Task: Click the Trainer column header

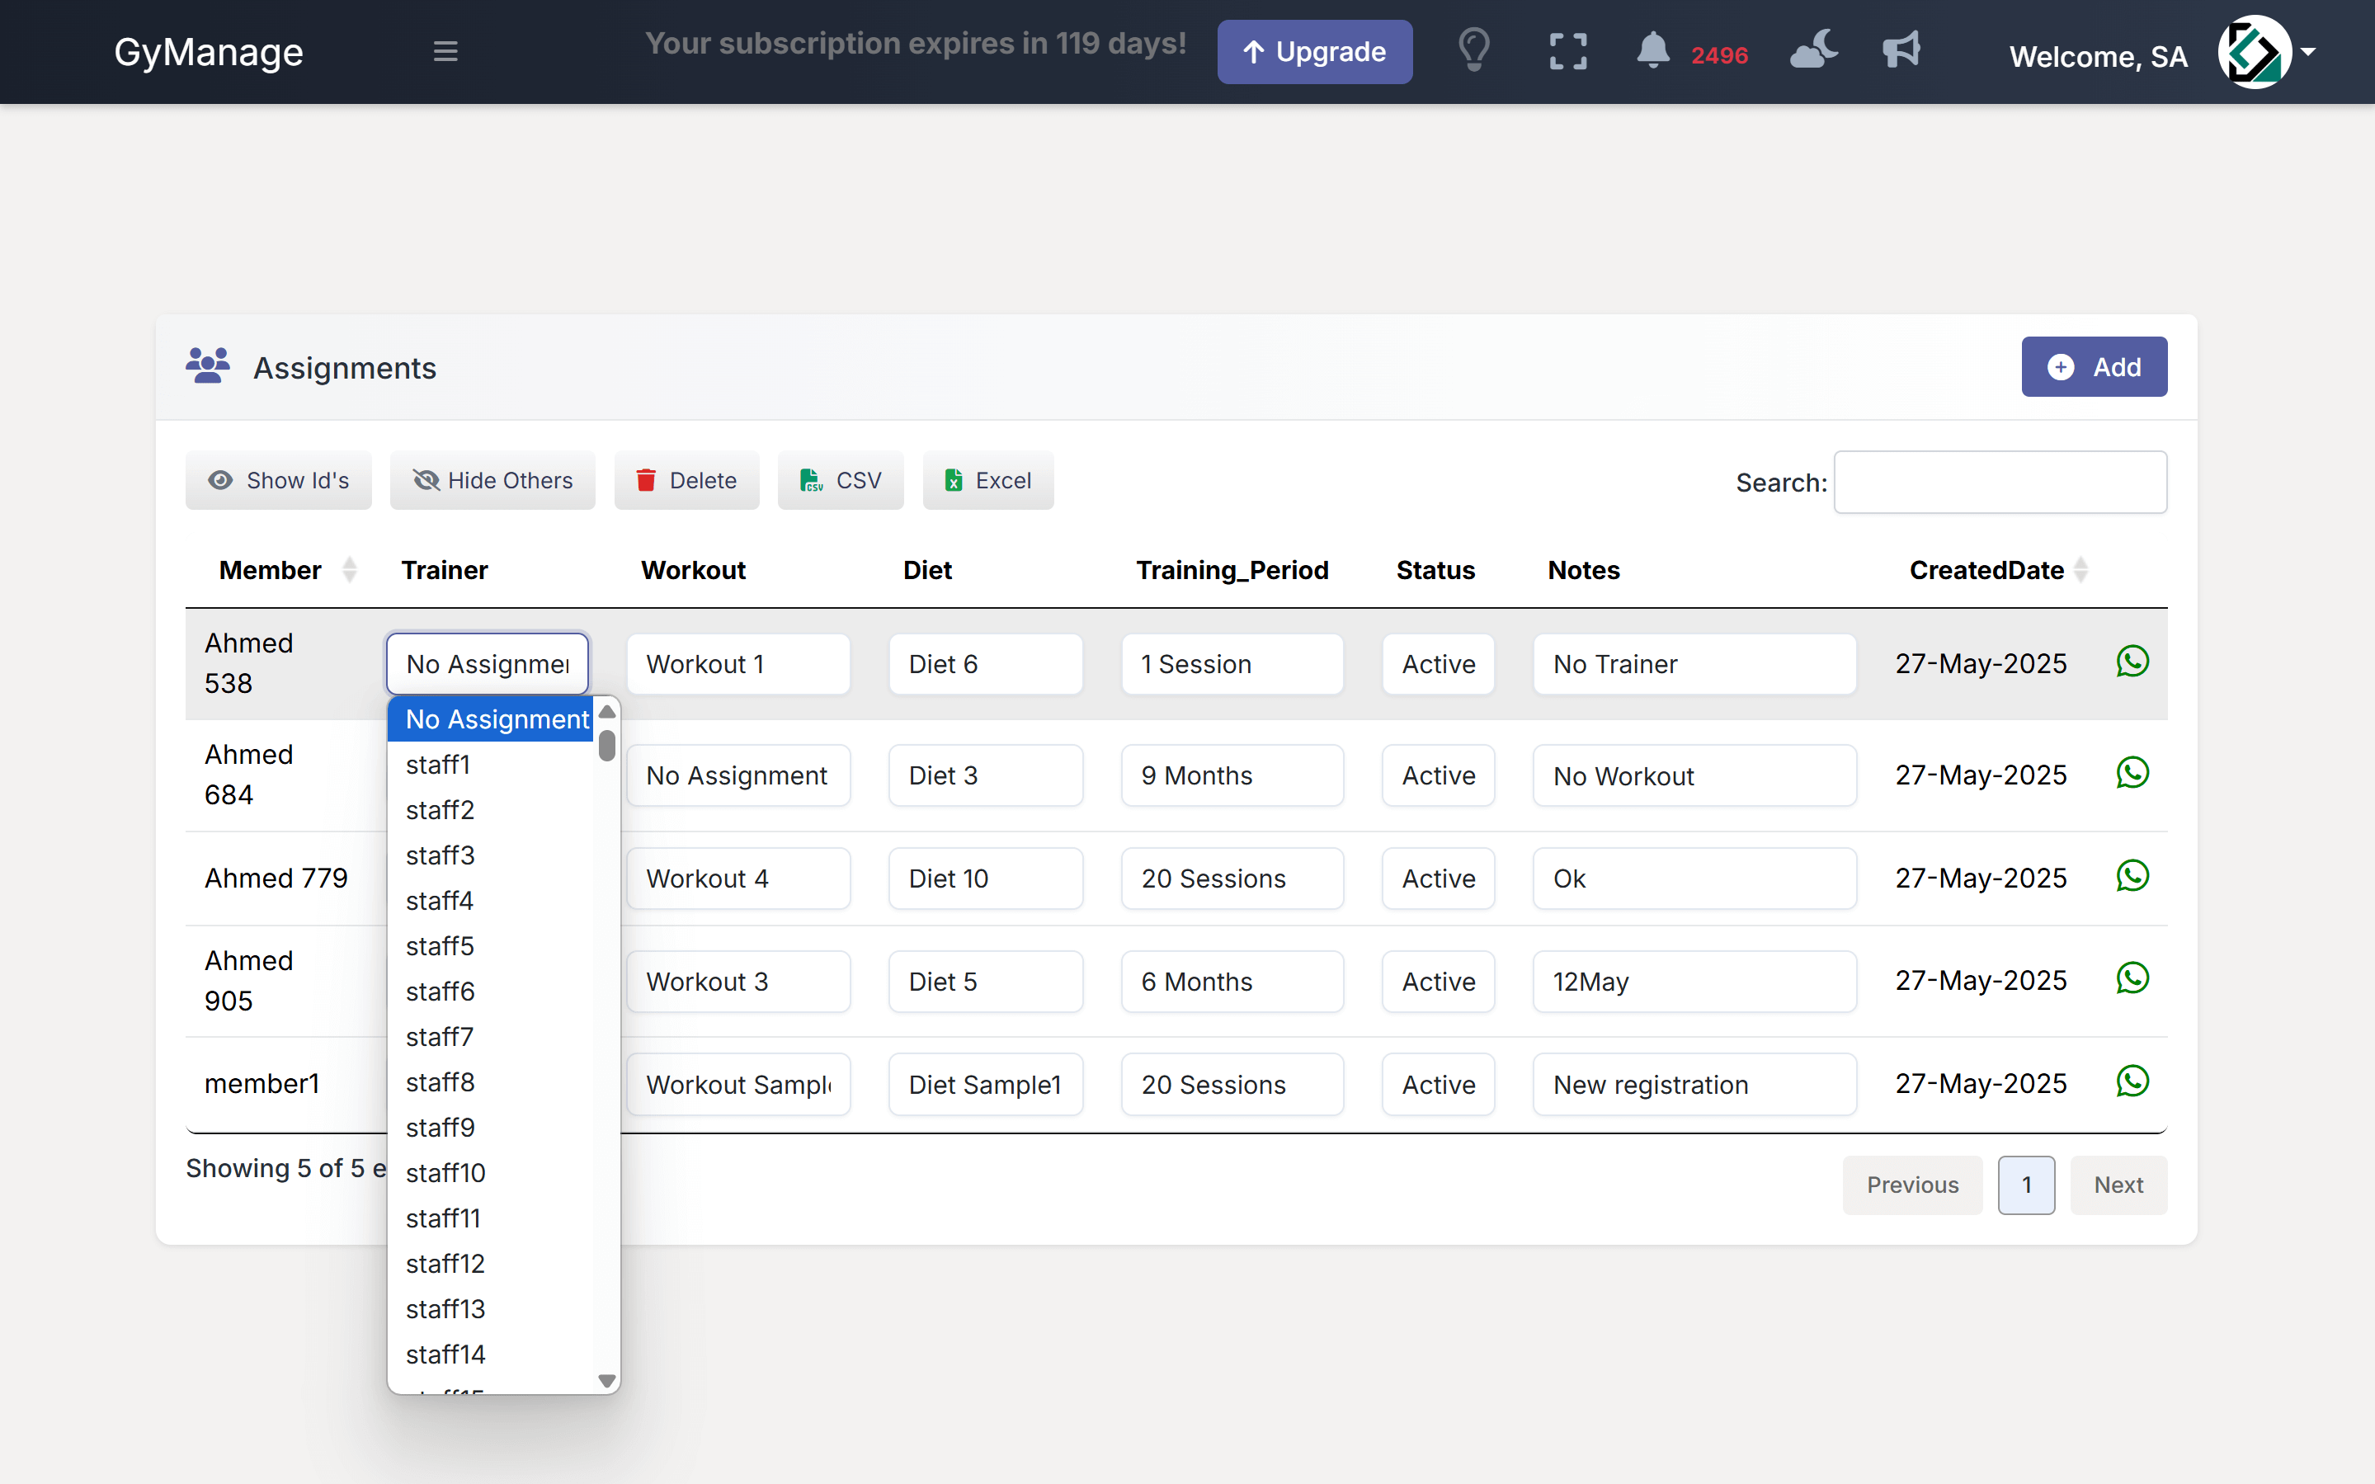Action: [x=445, y=570]
